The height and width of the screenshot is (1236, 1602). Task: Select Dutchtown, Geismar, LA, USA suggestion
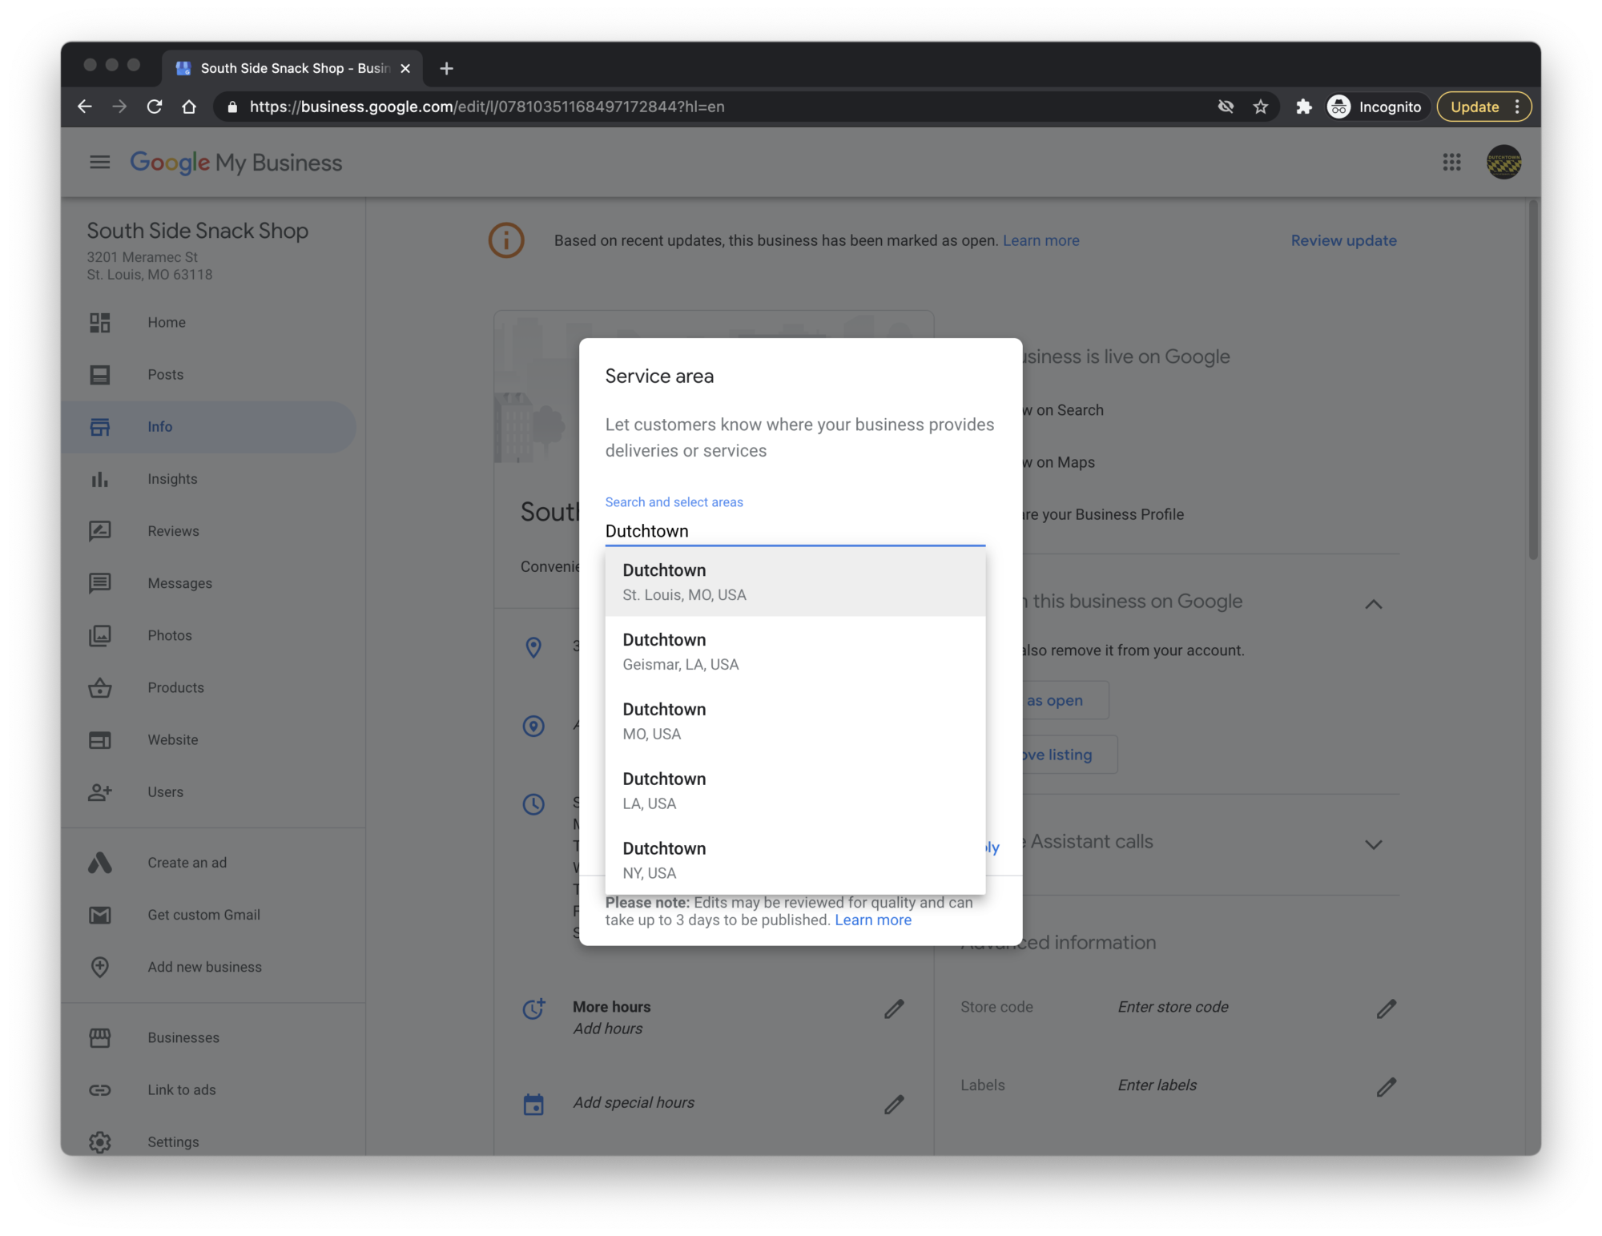[795, 651]
